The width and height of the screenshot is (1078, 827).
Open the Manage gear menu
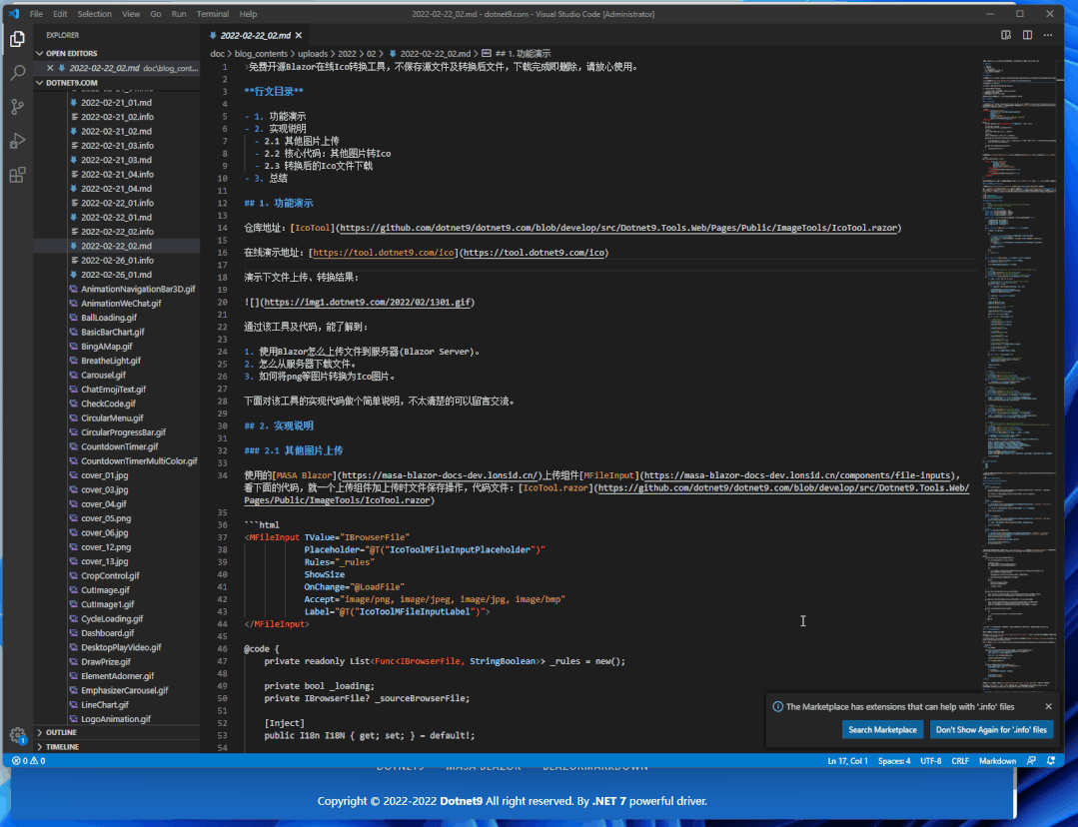point(18,735)
